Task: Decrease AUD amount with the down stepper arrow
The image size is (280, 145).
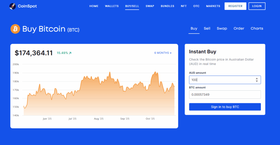Action: click(x=256, y=81)
